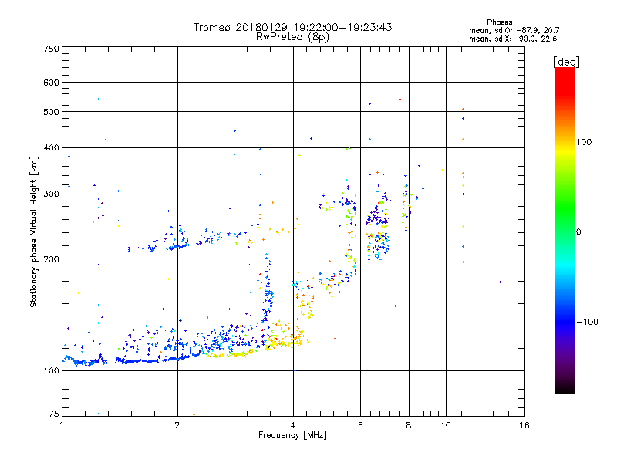Click the Y-axis label 'Stationary phase Virtual Height [km]'
The image size is (617, 463).
coord(33,231)
